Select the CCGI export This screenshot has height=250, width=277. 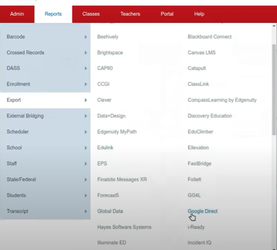pyautogui.click(x=104, y=84)
